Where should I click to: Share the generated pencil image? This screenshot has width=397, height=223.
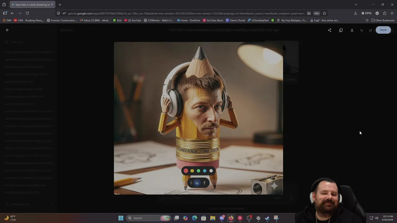coord(330,30)
